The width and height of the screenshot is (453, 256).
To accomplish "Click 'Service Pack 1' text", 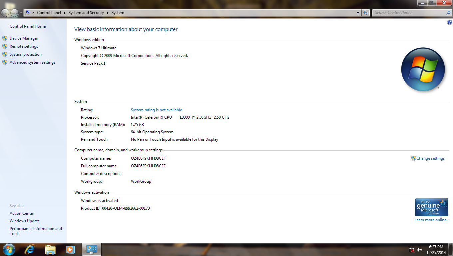I will (x=93, y=63).
